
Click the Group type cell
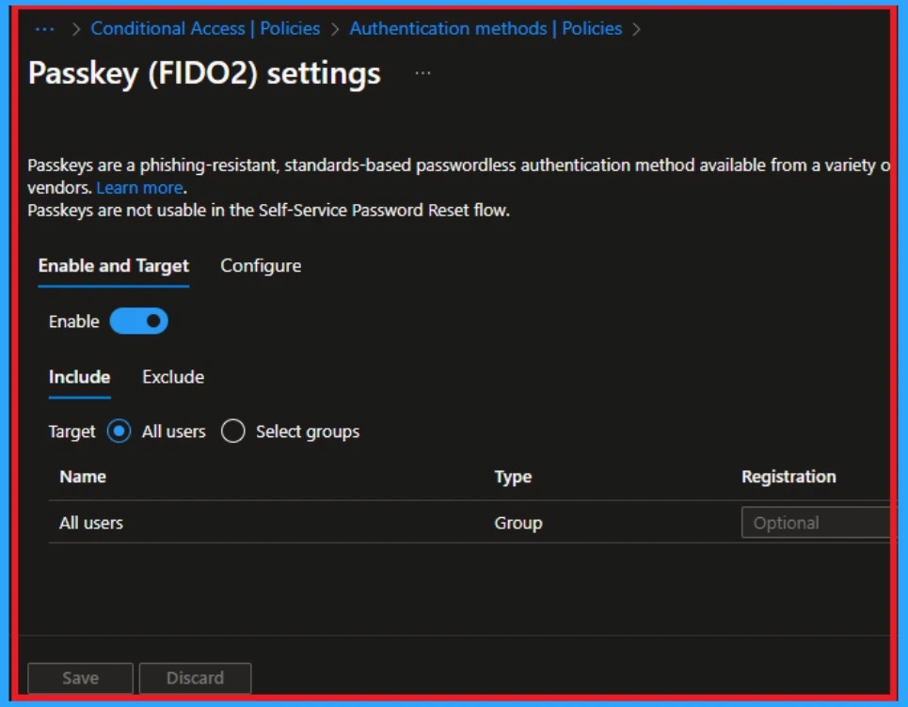tap(518, 523)
